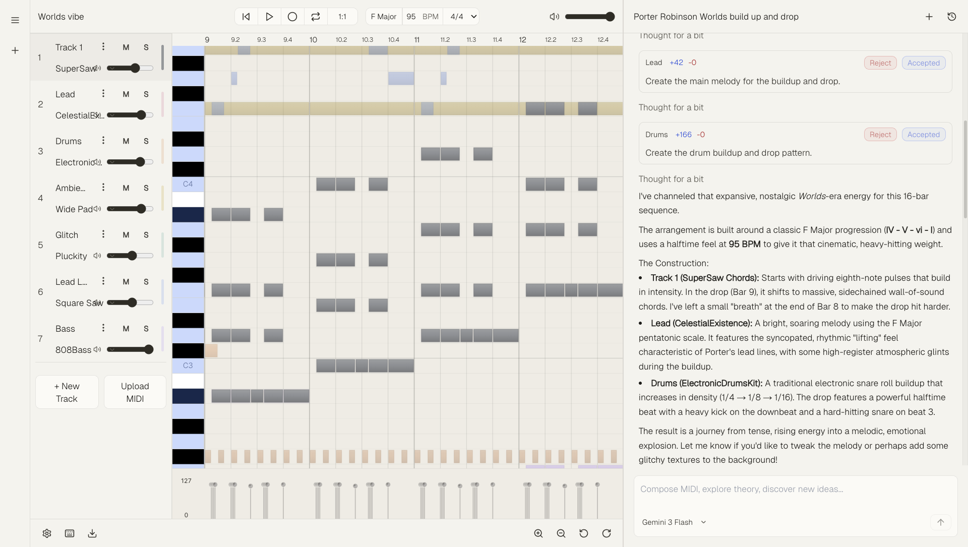
Task: Mute the Drums track
Action: (x=126, y=141)
